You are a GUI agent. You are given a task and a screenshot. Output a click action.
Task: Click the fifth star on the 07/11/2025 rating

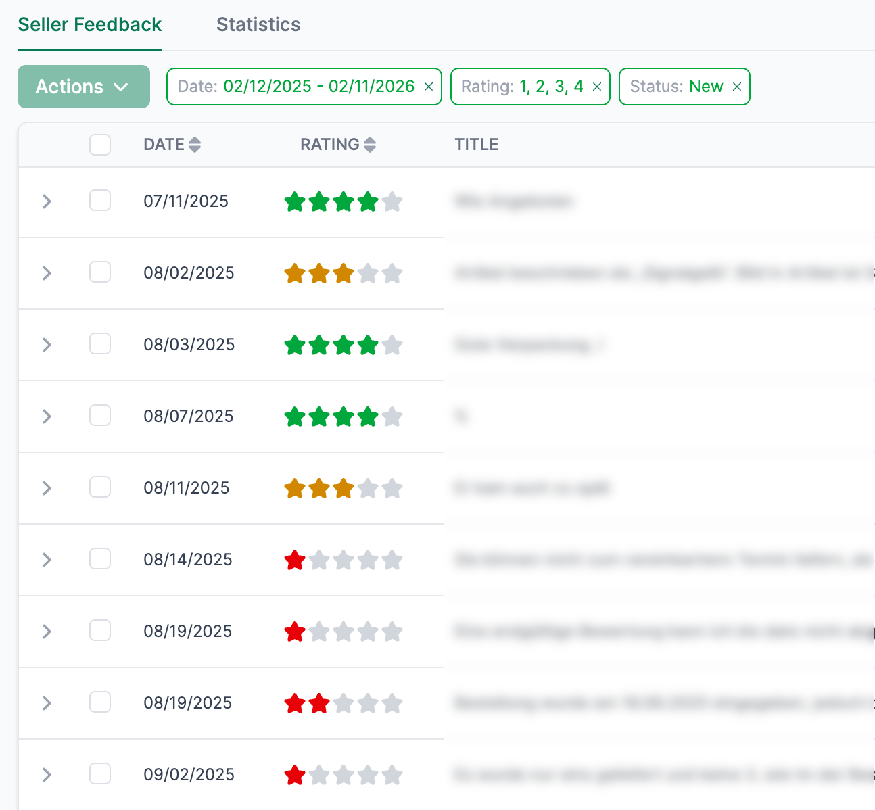(392, 201)
